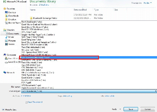Select the Local Disk (D:) drive icon
The width and height of the screenshot is (157, 112).
6,62
